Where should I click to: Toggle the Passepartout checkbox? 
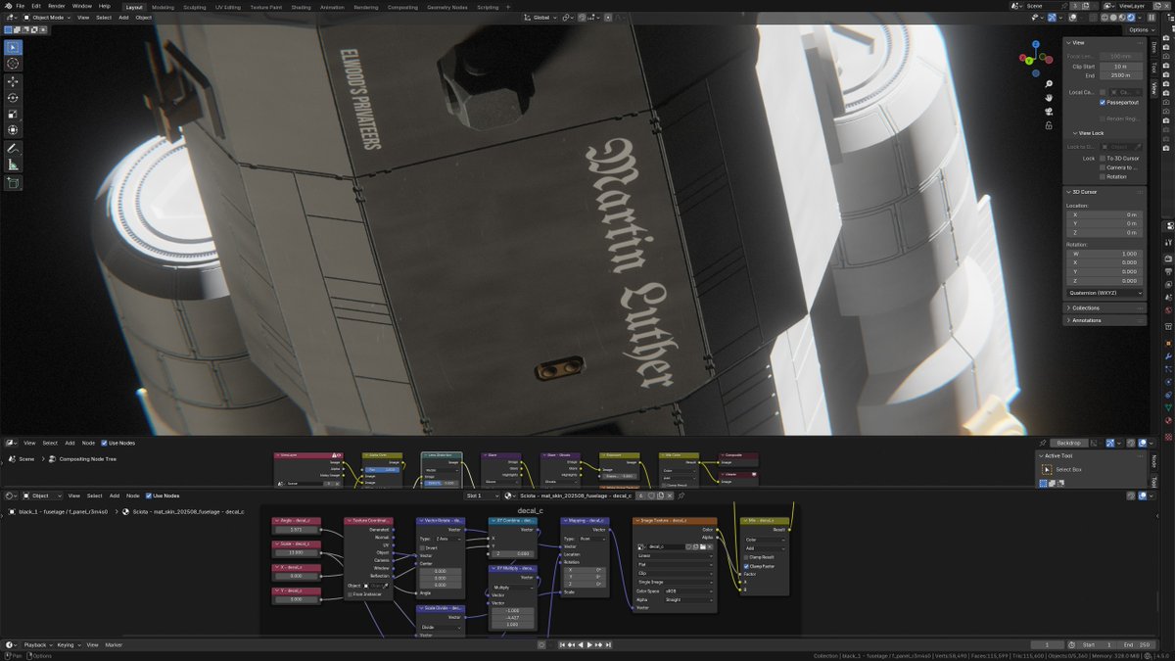[x=1104, y=102]
